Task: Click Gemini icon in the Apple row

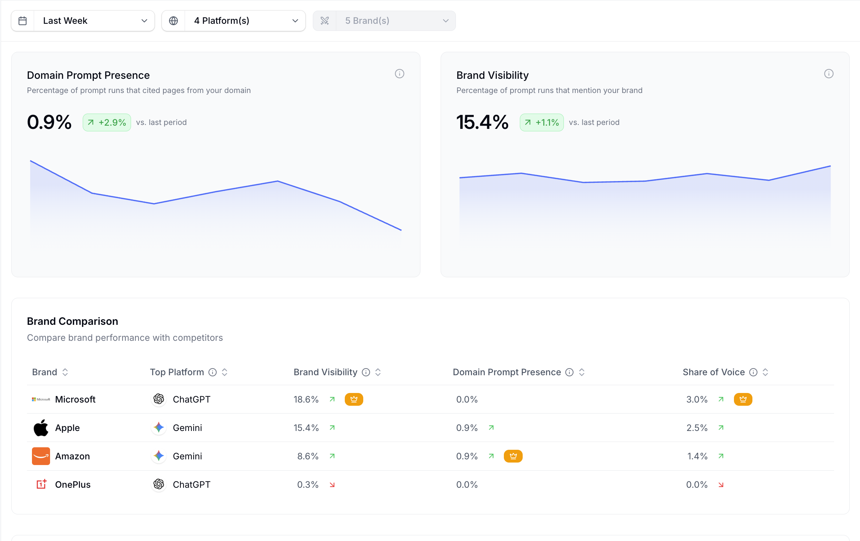Action: click(x=159, y=427)
